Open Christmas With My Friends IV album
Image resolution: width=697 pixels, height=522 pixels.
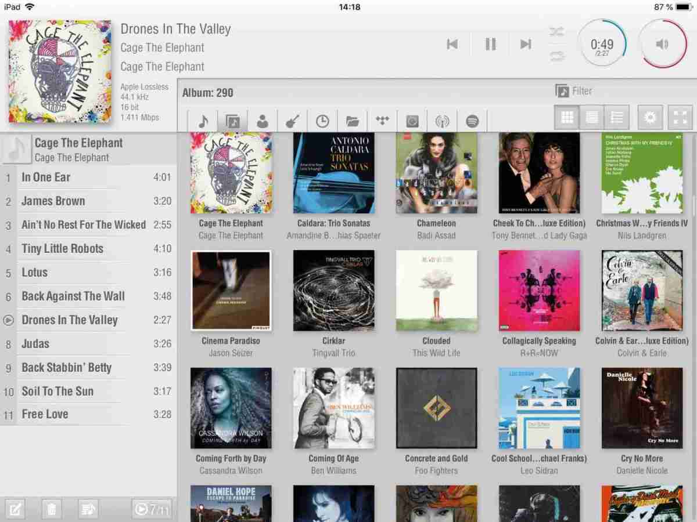(642, 173)
